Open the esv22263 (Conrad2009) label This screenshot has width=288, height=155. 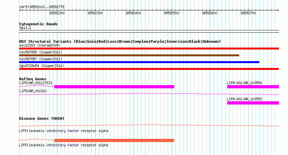tap(40, 45)
